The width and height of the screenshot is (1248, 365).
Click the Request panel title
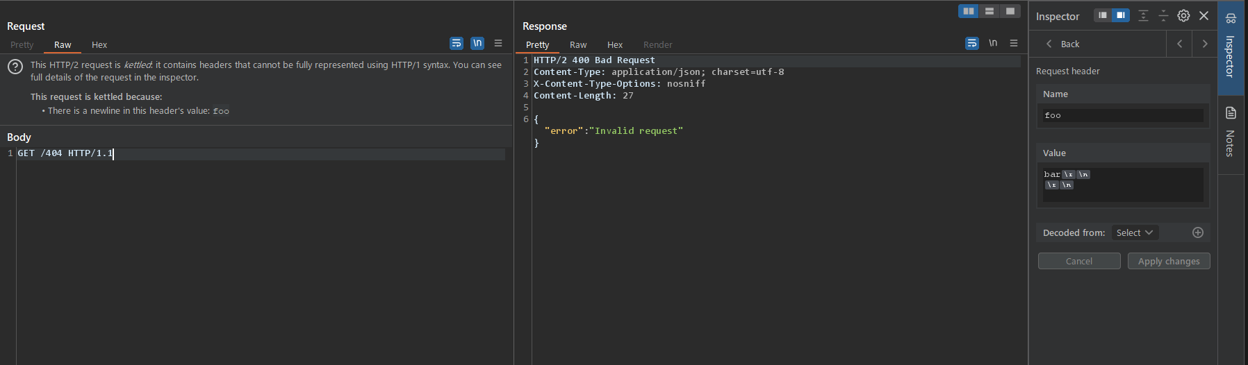tap(26, 26)
